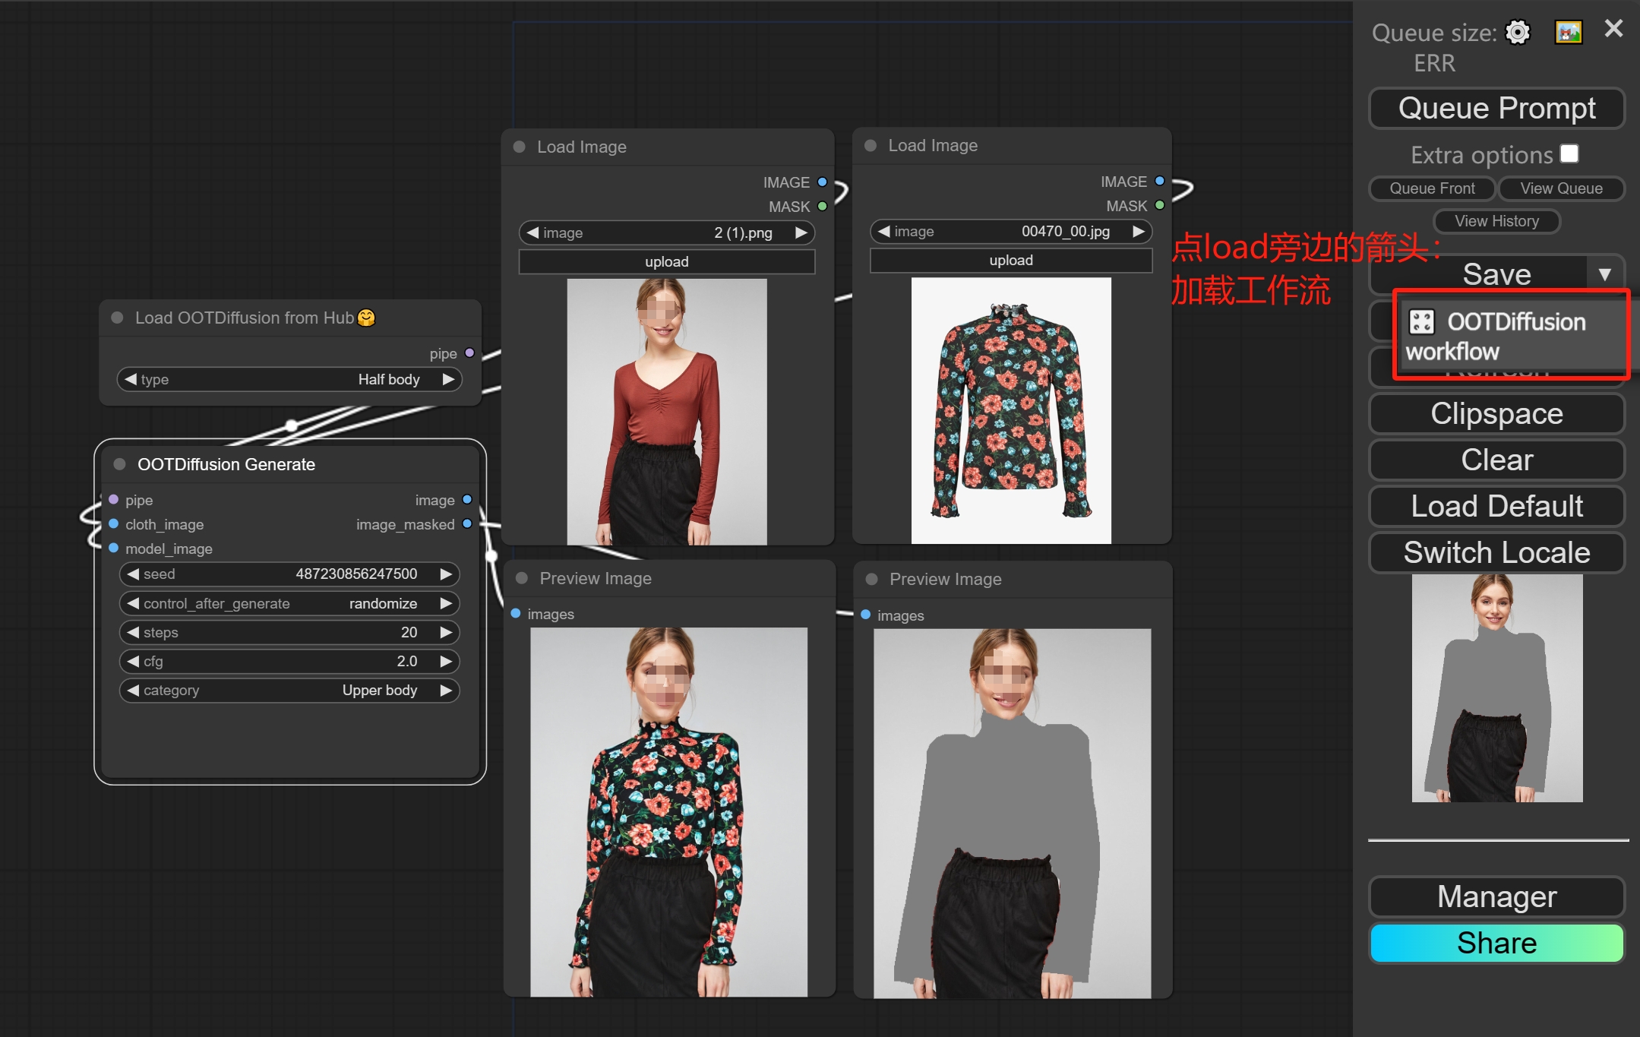The width and height of the screenshot is (1640, 1037).
Task: Click upload under 00470_00.jpg image
Action: coord(1010,260)
